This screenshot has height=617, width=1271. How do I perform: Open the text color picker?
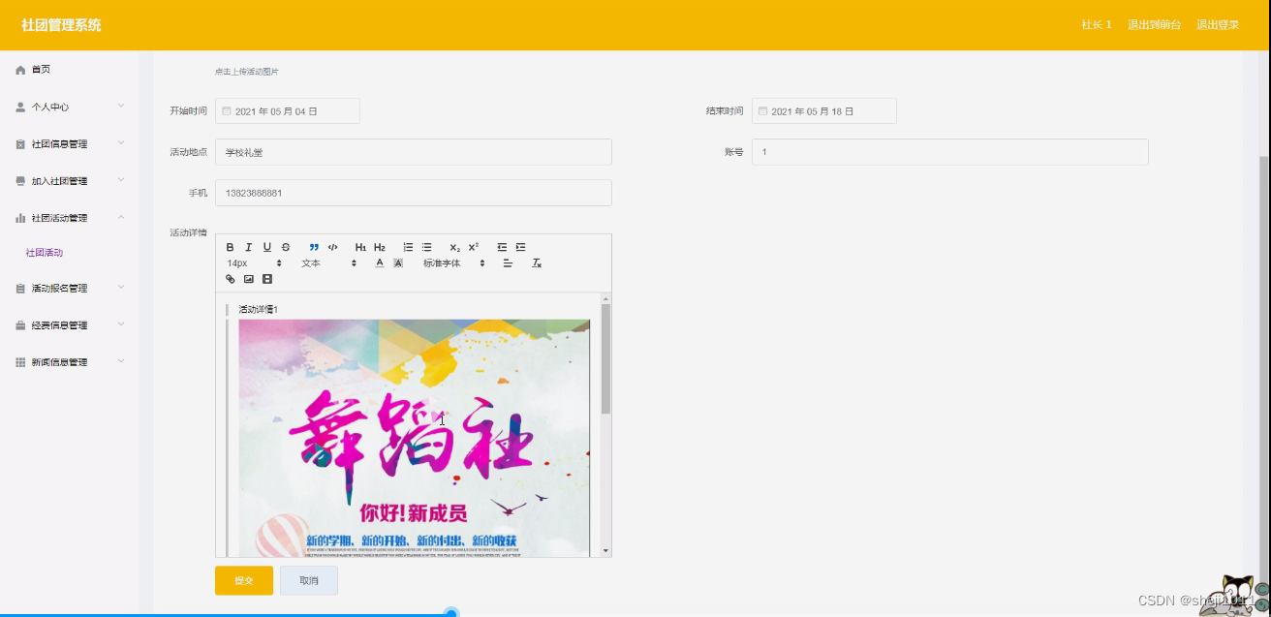(x=379, y=262)
